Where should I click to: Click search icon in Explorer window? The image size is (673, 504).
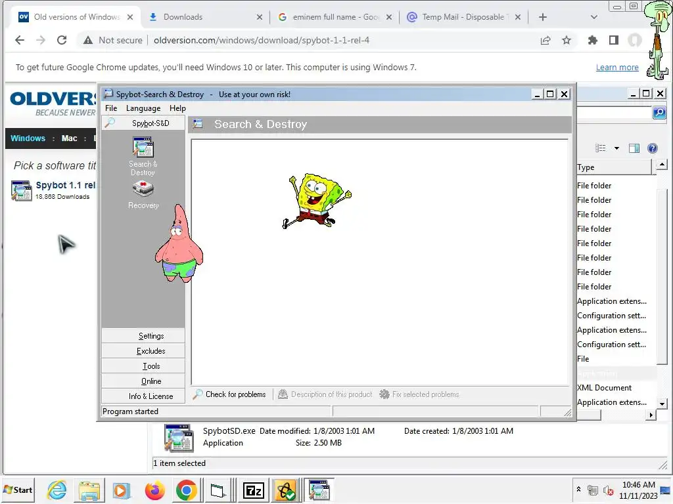[659, 113]
